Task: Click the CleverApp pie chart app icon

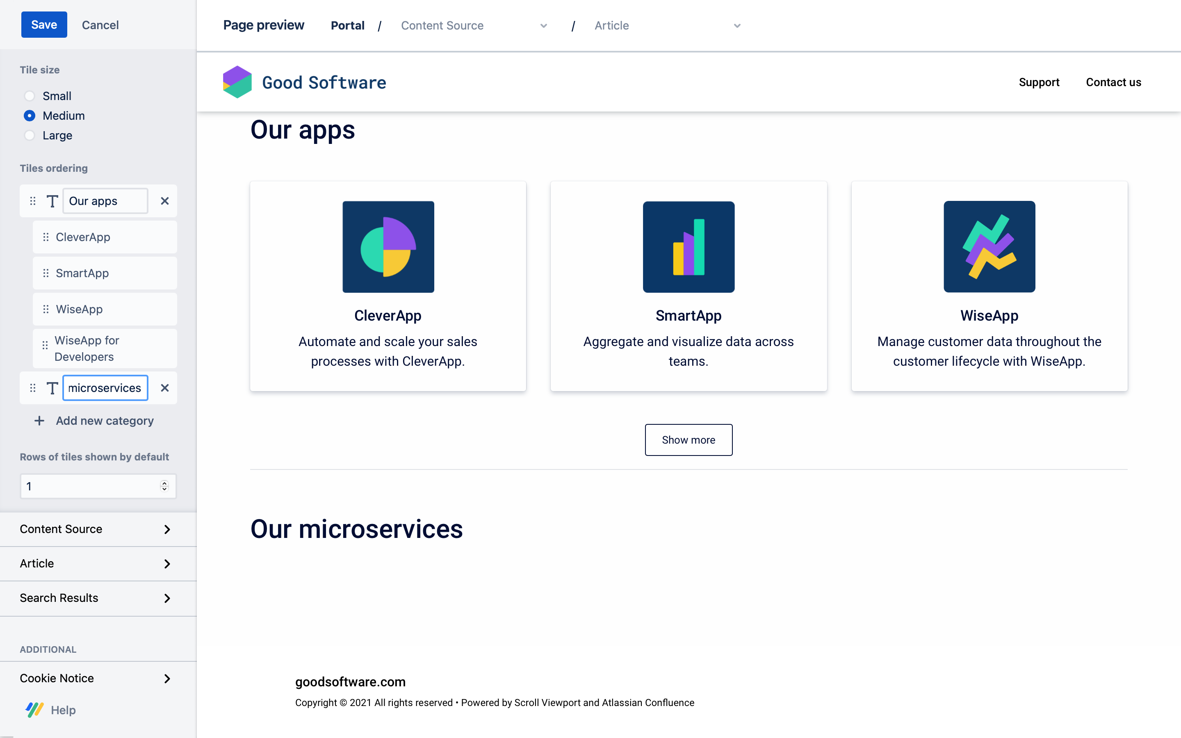Action: pyautogui.click(x=388, y=247)
